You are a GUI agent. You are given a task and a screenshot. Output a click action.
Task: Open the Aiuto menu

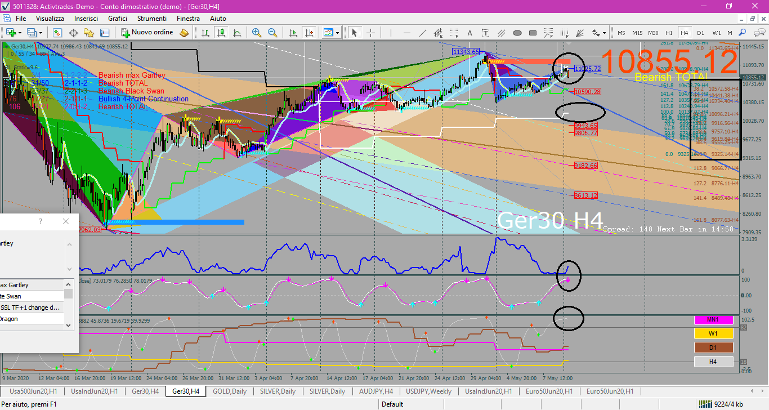[x=218, y=19]
